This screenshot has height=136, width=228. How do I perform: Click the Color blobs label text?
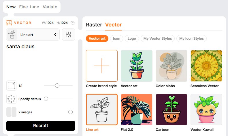coord(165,86)
